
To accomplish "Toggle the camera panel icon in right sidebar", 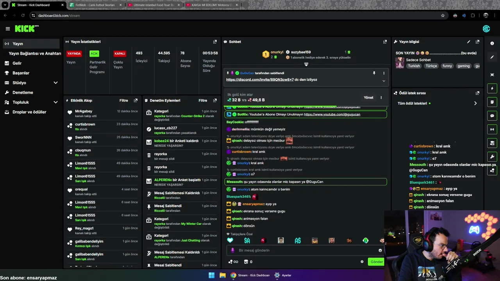I will [492, 143].
